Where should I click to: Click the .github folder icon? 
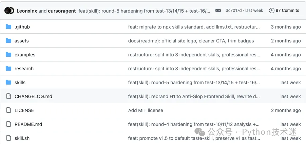[8, 26]
